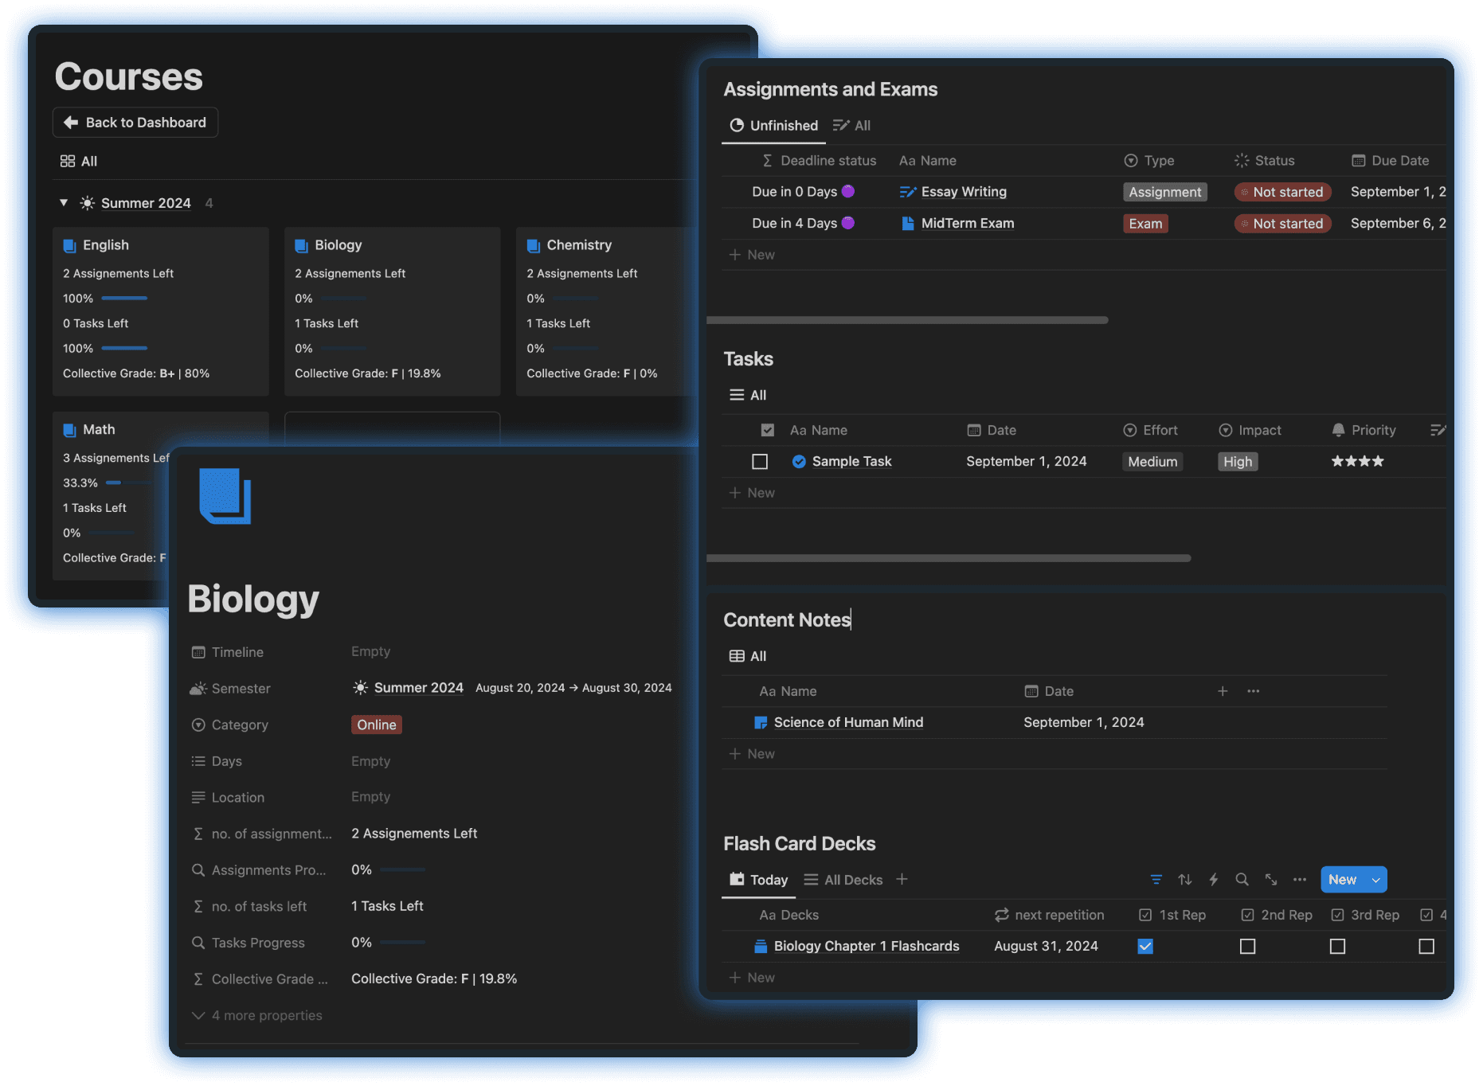Open the filter icon in Flash Card Decks toolbar
1483x1086 pixels.
click(1156, 880)
